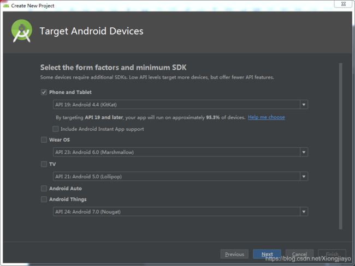Go back with the Previous button
Image resolution: width=355 pixels, height=266 pixels.
pos(234,254)
